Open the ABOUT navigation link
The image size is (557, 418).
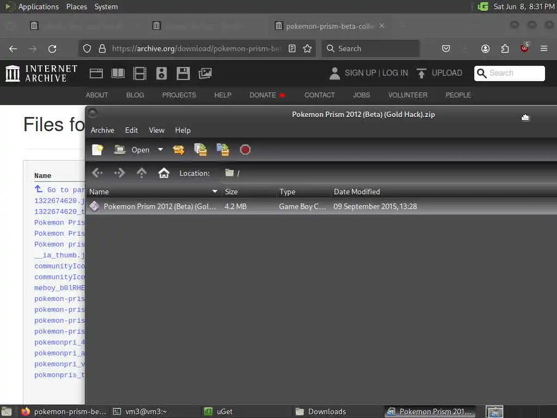point(97,95)
